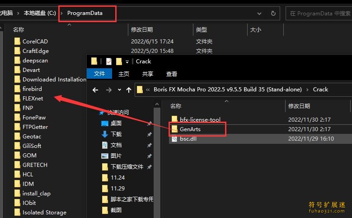Open 脚本之家下载专用 folder in navigation pane
This screenshot has height=218, width=352.
(128, 199)
